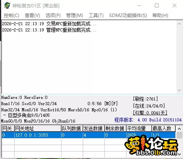Click the application icon in title bar
The height and width of the screenshot is (159, 183).
click(7, 5)
